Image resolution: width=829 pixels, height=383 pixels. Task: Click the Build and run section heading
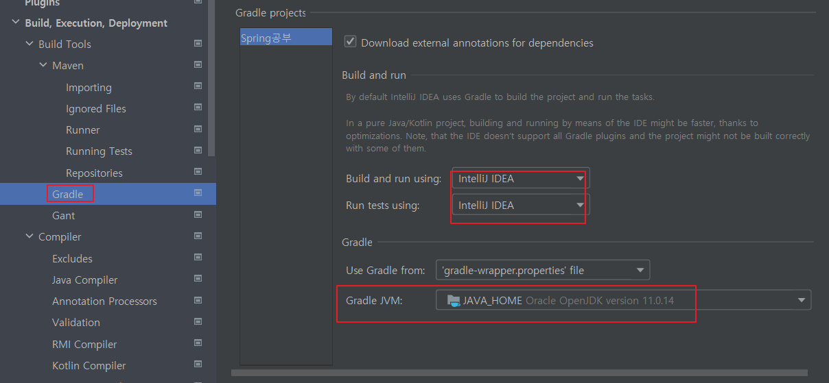click(x=374, y=75)
